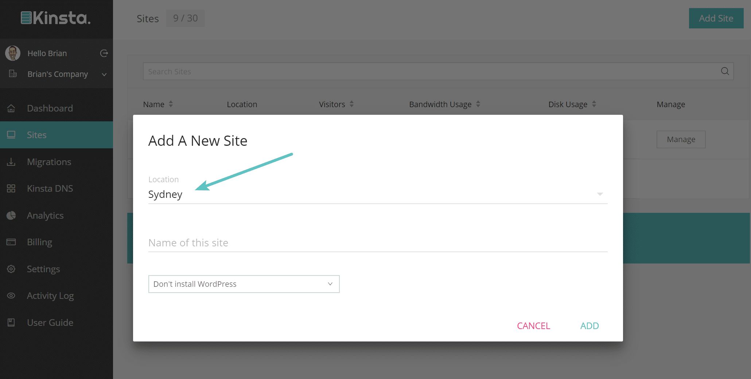Click the Sites laptop icon

[x=11, y=135]
